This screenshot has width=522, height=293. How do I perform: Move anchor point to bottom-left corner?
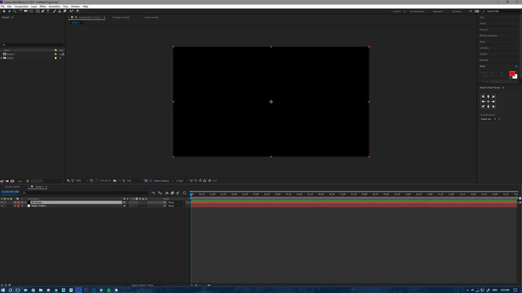click(x=483, y=106)
